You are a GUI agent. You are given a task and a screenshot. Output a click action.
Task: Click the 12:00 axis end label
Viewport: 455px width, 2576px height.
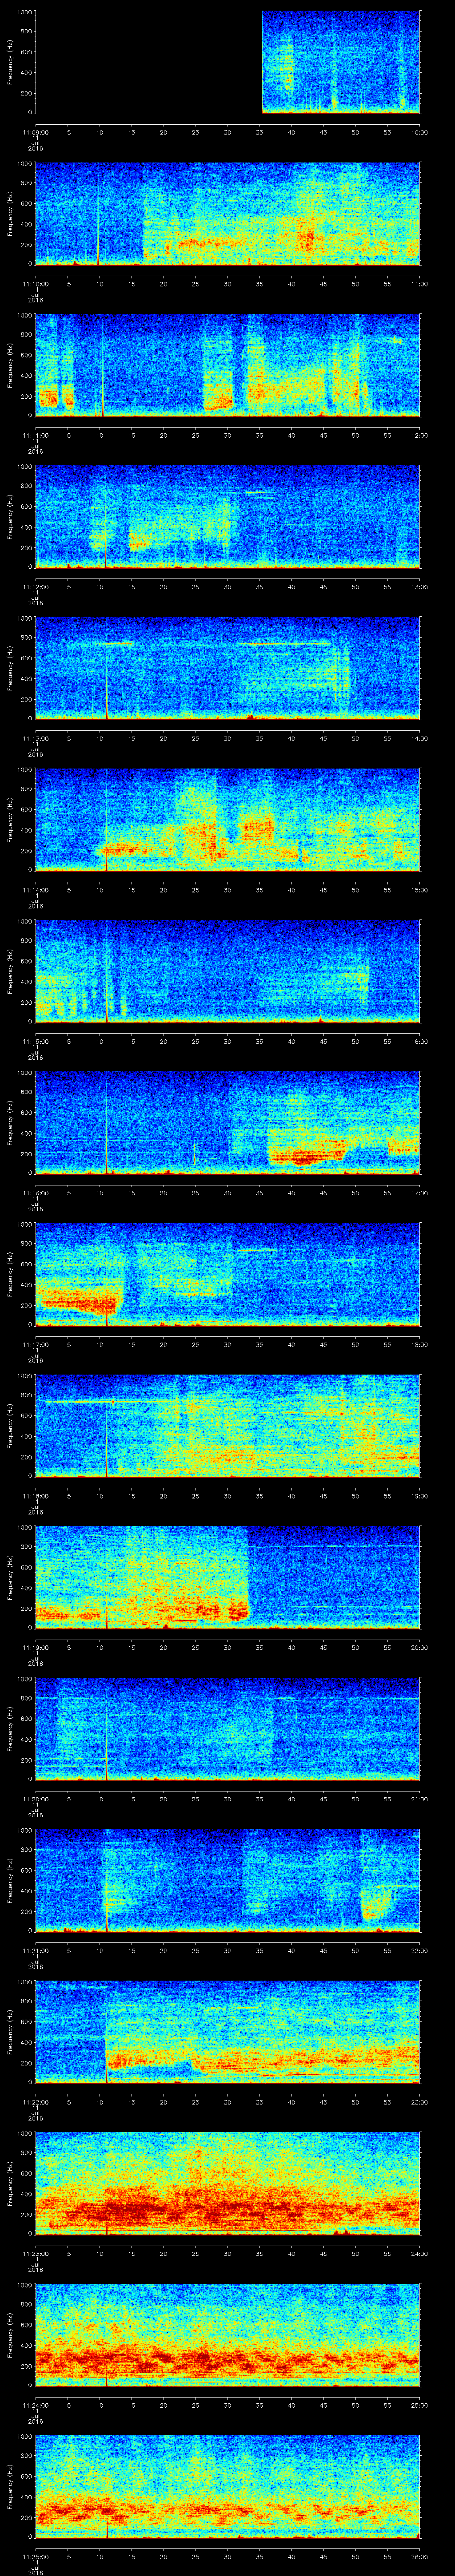[420, 435]
